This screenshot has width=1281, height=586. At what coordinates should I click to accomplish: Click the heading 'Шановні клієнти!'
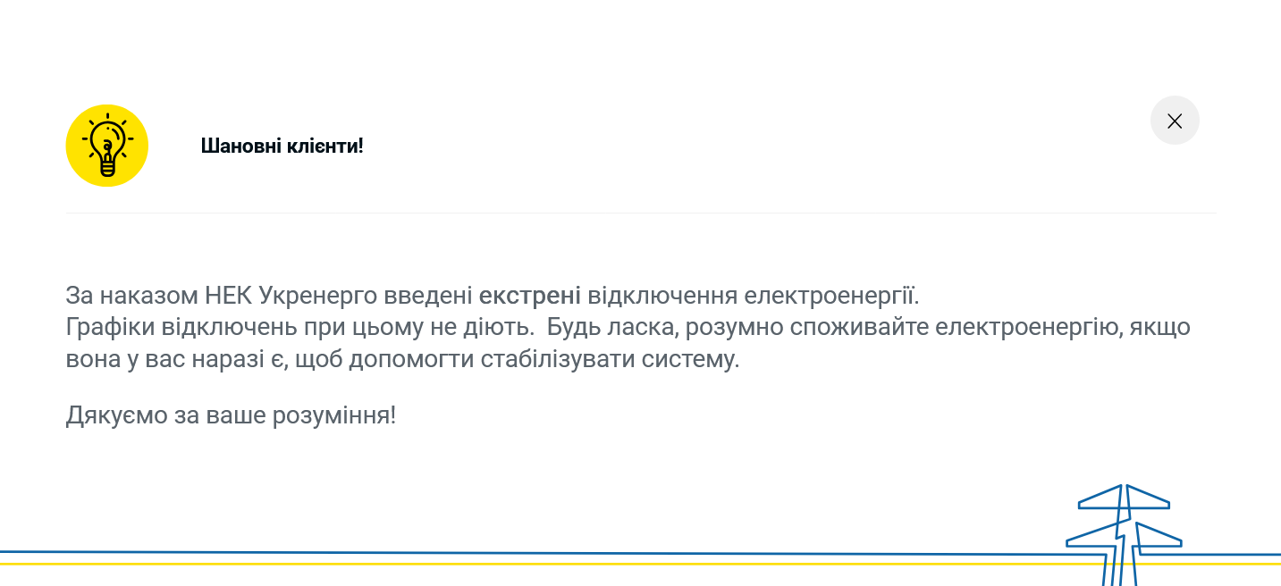click(x=282, y=146)
